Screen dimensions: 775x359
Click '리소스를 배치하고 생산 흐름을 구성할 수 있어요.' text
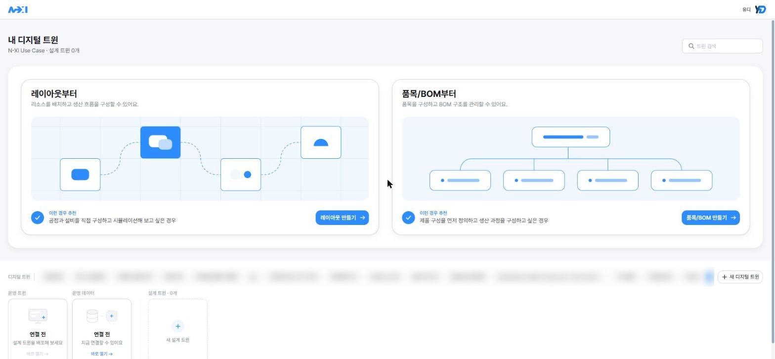pos(85,104)
